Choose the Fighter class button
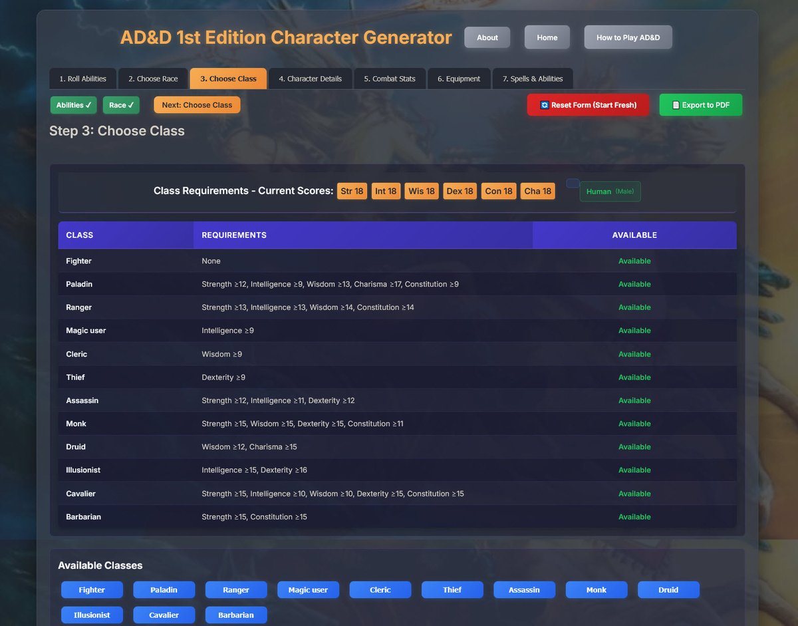This screenshot has height=626, width=798. tap(92, 590)
